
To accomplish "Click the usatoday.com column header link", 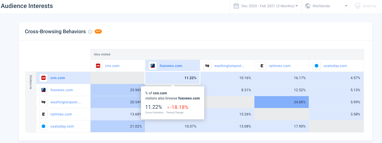I will [x=335, y=66].
